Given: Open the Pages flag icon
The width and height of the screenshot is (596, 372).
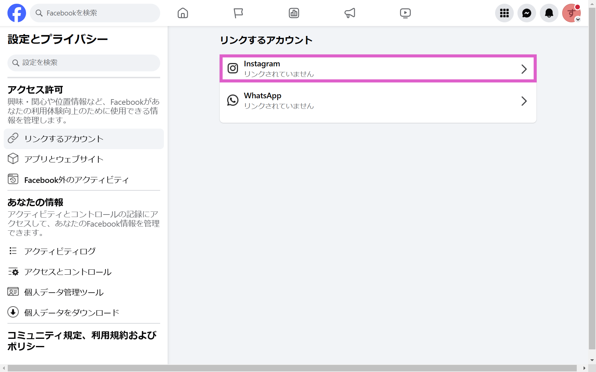Looking at the screenshot, I should click(238, 13).
